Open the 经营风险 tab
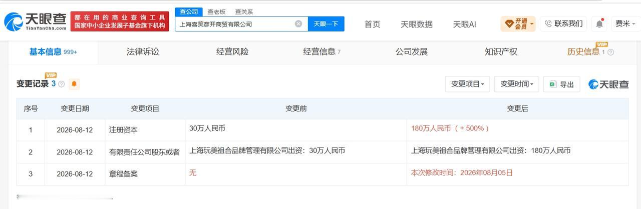 (x=232, y=51)
